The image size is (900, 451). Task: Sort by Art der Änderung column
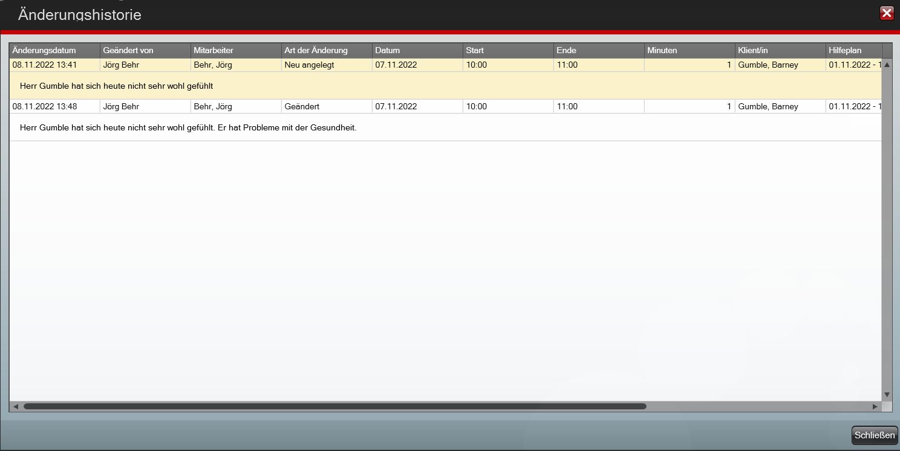point(327,51)
